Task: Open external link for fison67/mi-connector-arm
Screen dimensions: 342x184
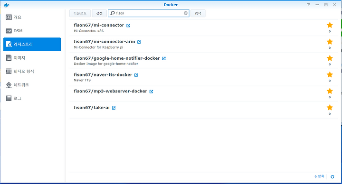Action: 139,42
